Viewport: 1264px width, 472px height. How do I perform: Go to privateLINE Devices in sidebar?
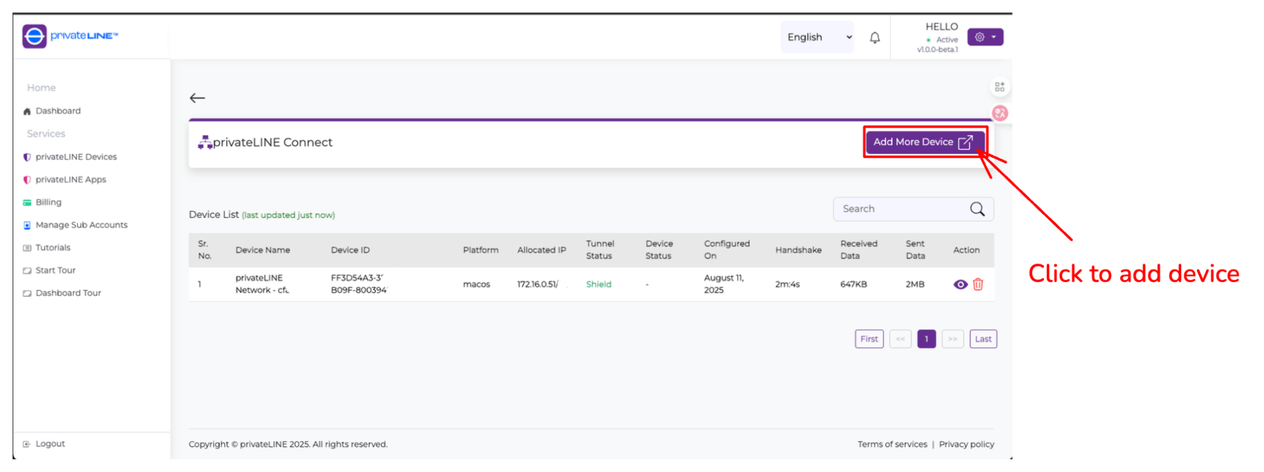pos(76,157)
